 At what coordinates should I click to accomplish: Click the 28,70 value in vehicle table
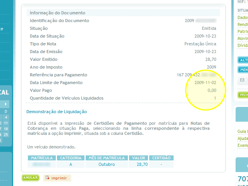142,164
